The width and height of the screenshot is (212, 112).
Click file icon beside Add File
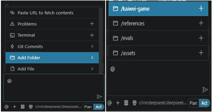point(12,69)
